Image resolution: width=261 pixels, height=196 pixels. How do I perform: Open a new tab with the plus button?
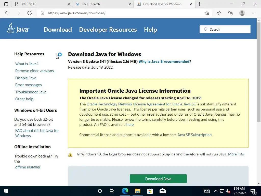click(x=199, y=4)
